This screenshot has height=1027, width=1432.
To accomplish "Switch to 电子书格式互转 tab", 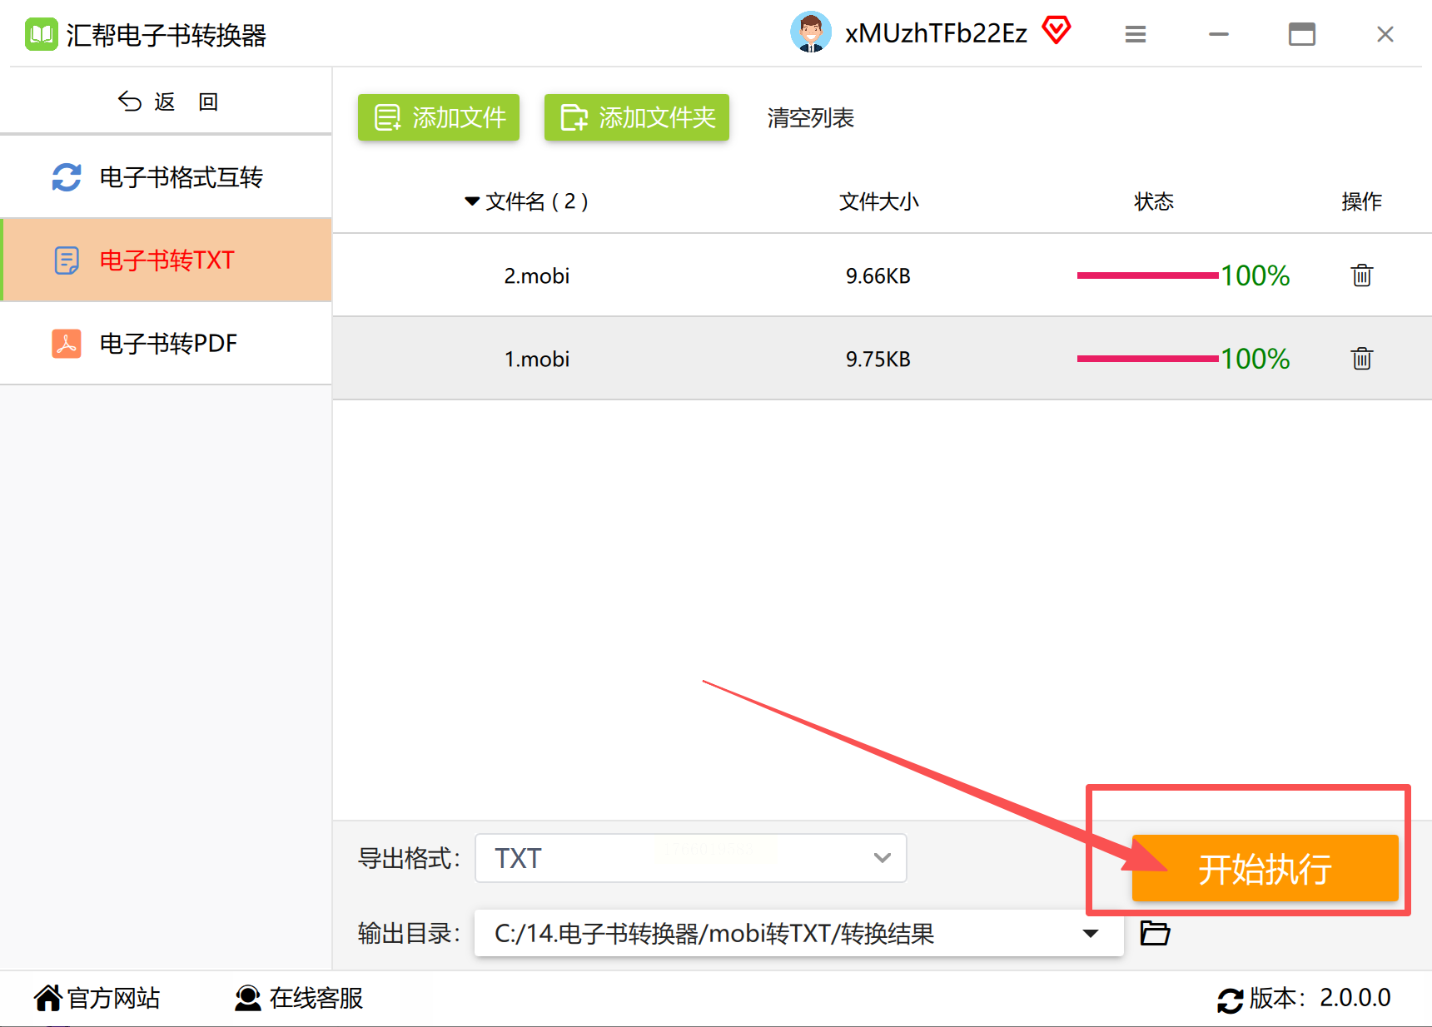I will 166,176.
